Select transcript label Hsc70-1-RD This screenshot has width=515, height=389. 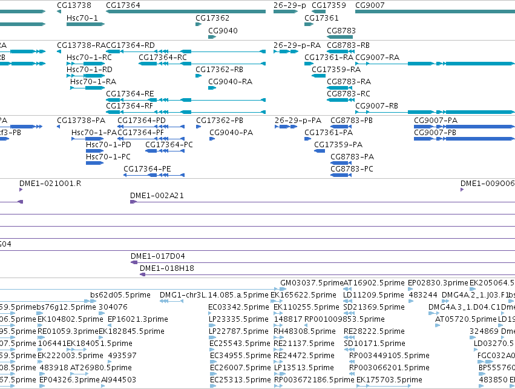point(90,70)
